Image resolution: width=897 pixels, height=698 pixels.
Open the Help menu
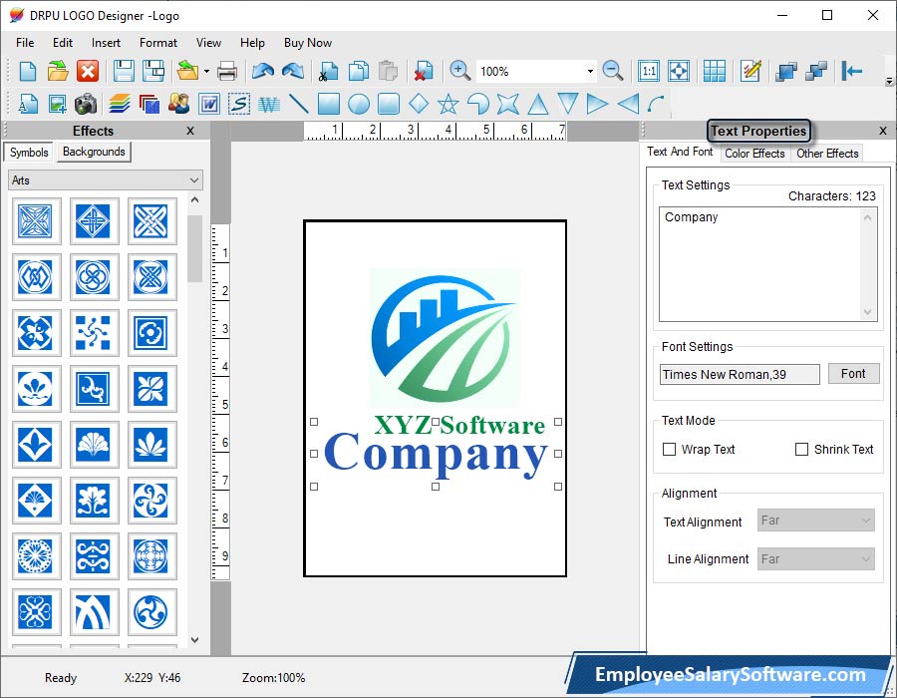(252, 43)
